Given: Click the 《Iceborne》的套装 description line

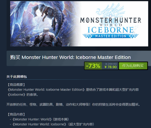Looking at the screenshot, I should tap(23, 94).
